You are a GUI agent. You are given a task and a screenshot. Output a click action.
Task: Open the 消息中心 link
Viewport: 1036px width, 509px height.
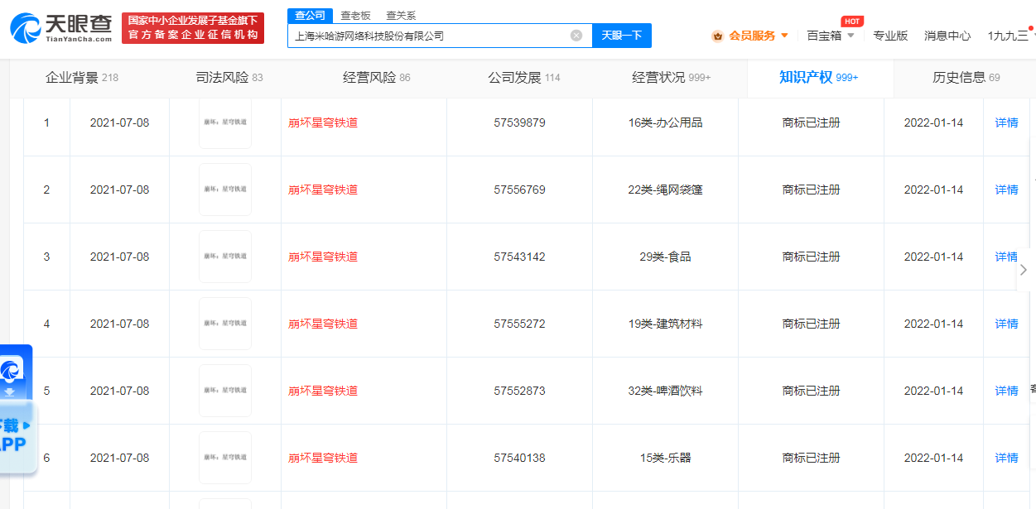pyautogui.click(x=947, y=36)
